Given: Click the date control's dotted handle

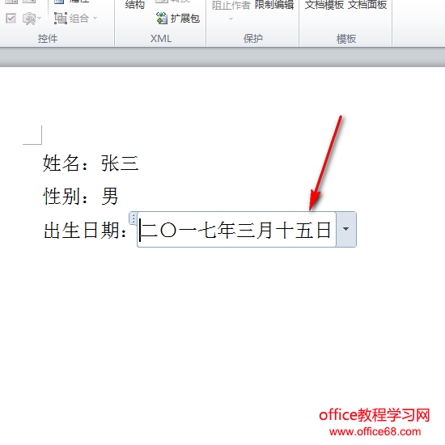Looking at the screenshot, I should tap(133, 218).
